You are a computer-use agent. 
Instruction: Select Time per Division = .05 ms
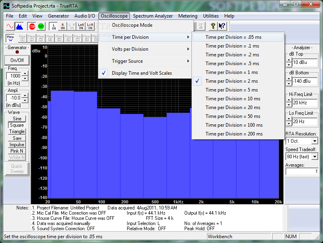click(238, 37)
